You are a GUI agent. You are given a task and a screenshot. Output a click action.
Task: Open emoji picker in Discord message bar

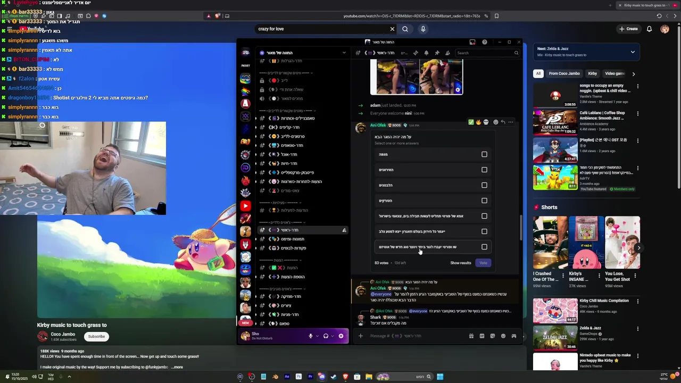[x=503, y=336]
